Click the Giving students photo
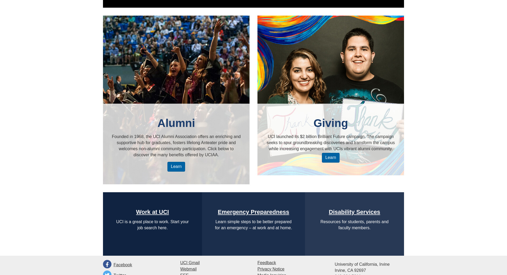 (x=331, y=59)
